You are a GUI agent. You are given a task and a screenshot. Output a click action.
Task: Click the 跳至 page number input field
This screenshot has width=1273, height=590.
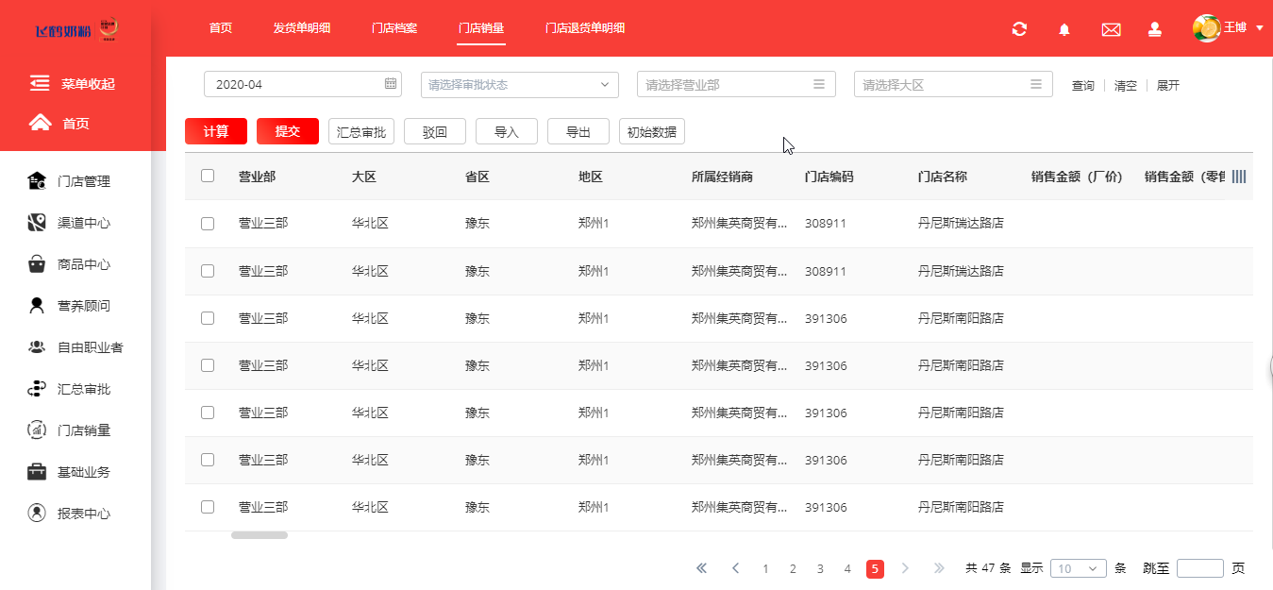coord(1199,568)
